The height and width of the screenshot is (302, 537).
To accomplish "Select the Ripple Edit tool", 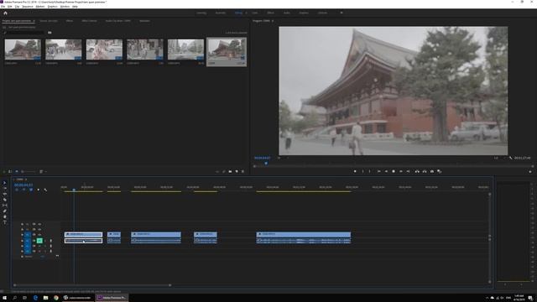I will (x=5, y=194).
